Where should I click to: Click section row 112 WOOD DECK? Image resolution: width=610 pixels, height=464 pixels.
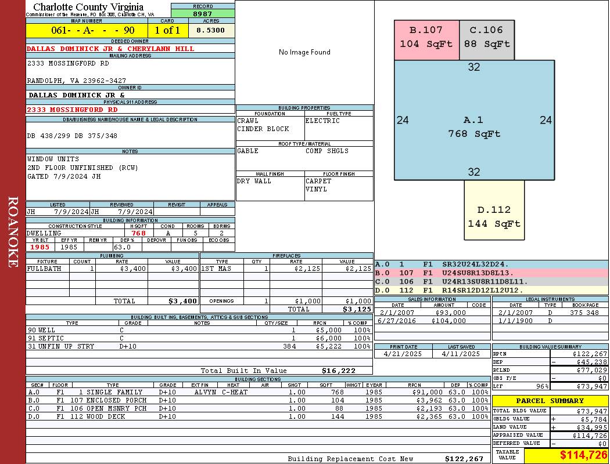point(258,416)
